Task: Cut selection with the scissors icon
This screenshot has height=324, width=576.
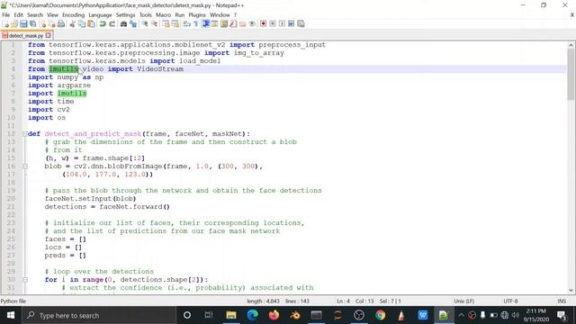Action: point(72,24)
